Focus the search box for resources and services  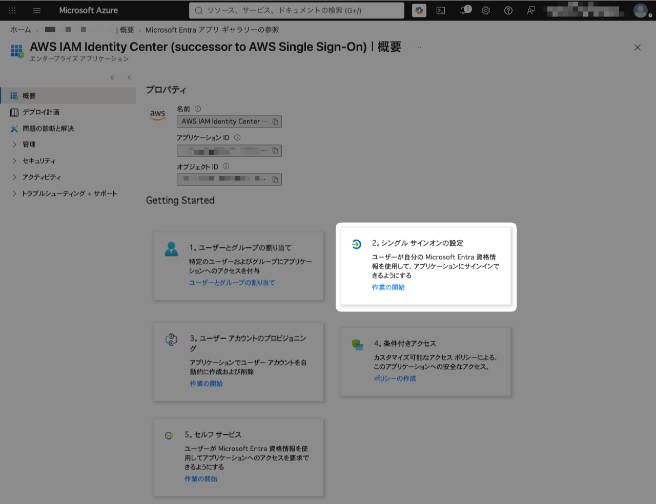pos(297,10)
